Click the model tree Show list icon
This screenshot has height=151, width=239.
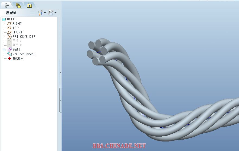tap(51, 13)
